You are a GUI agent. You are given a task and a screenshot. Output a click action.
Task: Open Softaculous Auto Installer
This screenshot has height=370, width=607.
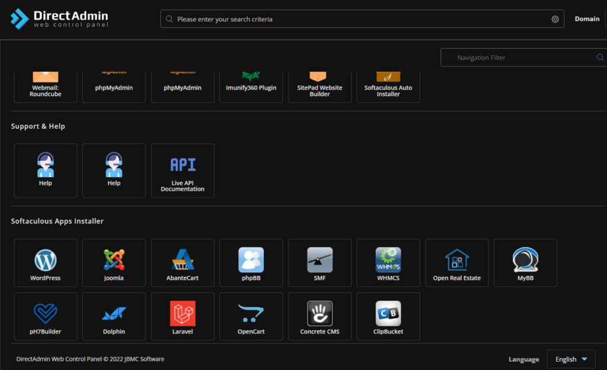pyautogui.click(x=388, y=87)
